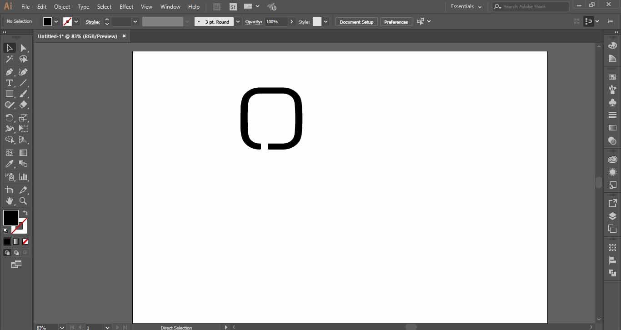Choose the Line Segment tool
Viewport: 621px width, 330px height.
pos(23,83)
